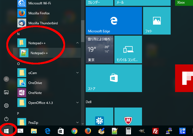The width and height of the screenshot is (193, 136).
Task: Open OneDrive from the app list
Action: (x=35, y=83)
